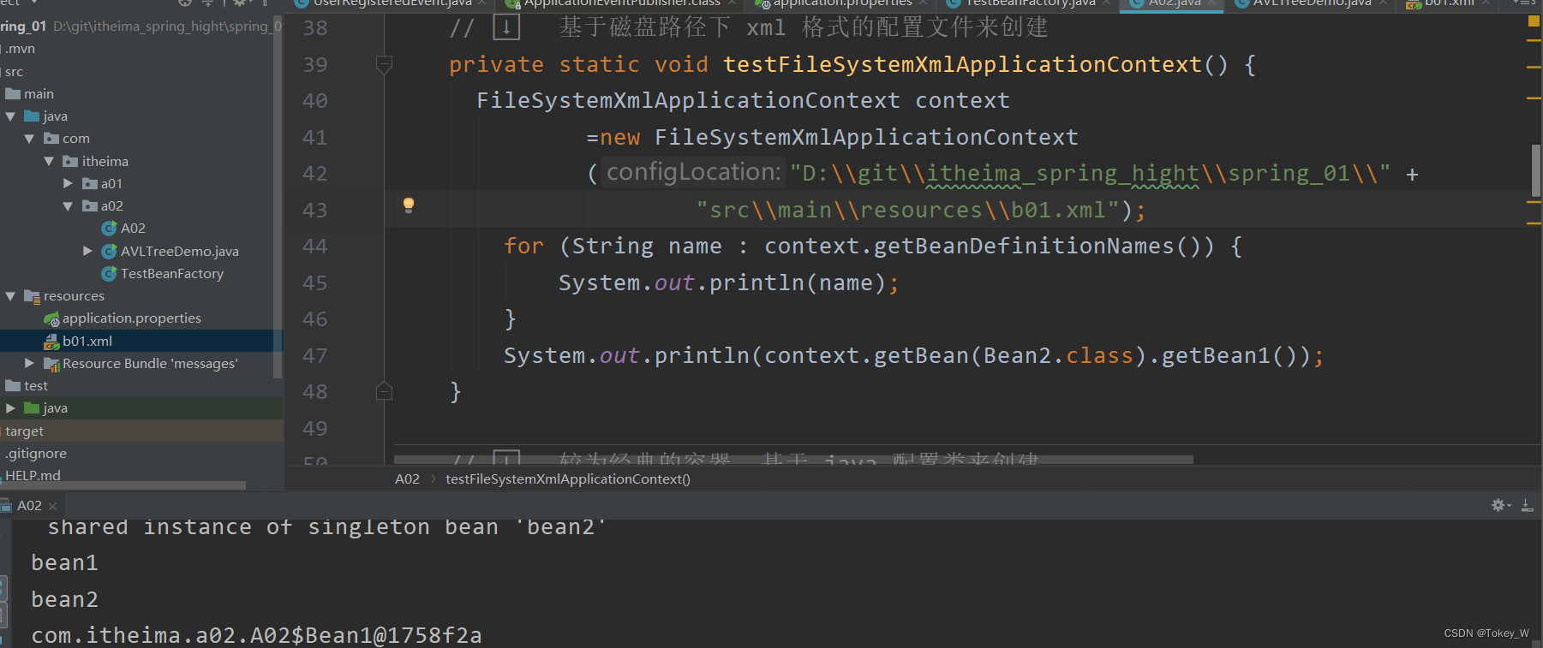Click the string "src\\main\\resources\\b01.xml"
Viewport: 1543px width, 648px height.
(908, 211)
